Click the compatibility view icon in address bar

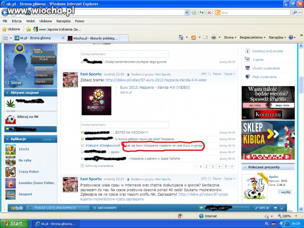click(194, 13)
